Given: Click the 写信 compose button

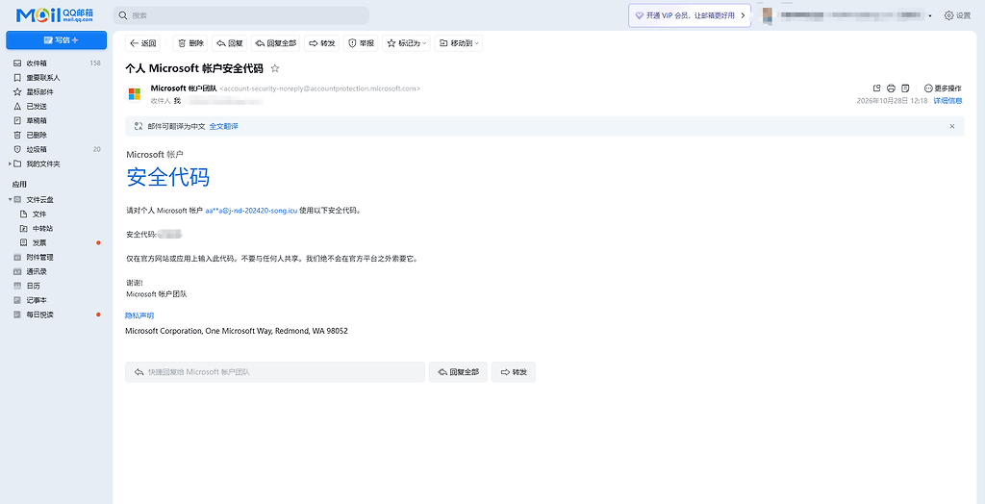Looking at the screenshot, I should (x=57, y=40).
